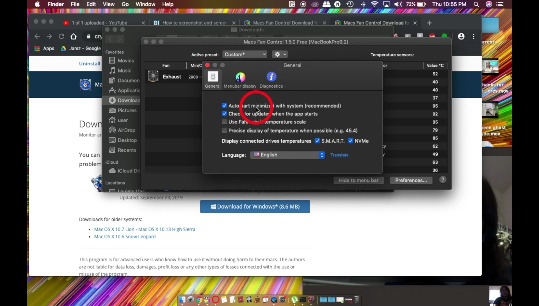This screenshot has width=539, height=306.
Task: Open Google Chrome from the Dock
Action: (x=199, y=299)
